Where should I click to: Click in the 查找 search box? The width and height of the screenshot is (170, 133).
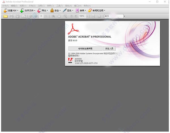coord(114,16)
